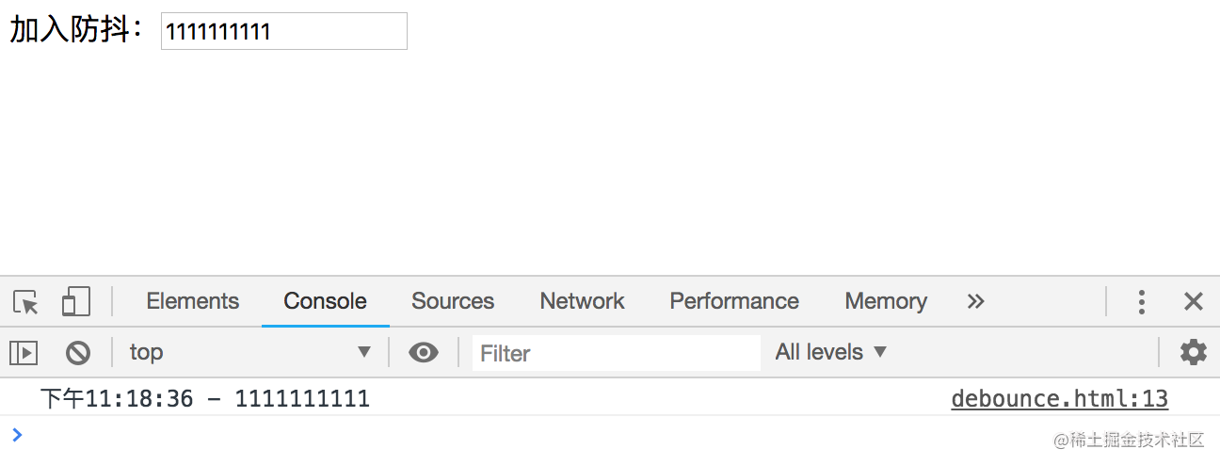Clear console with the ban icon
The image size is (1220, 465).
click(78, 353)
